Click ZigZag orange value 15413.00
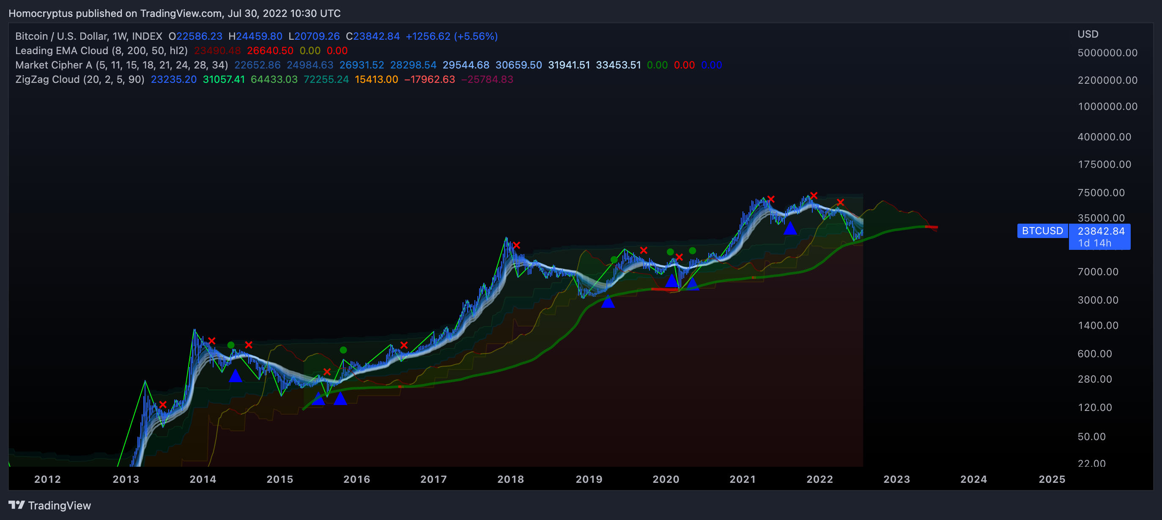The image size is (1162, 520). (376, 79)
